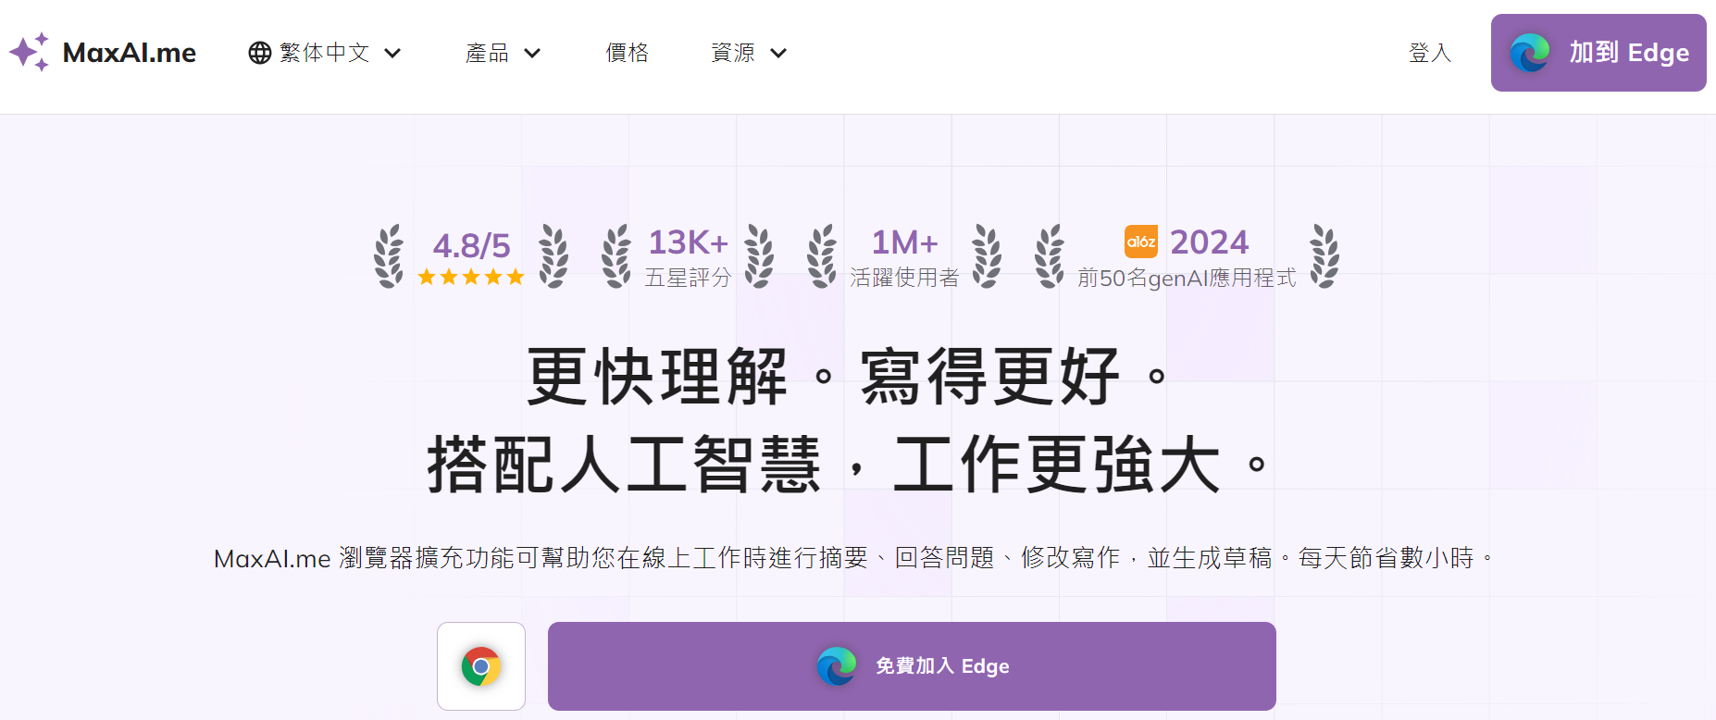Click the globe language icon
The image size is (1716, 720).
point(260,53)
